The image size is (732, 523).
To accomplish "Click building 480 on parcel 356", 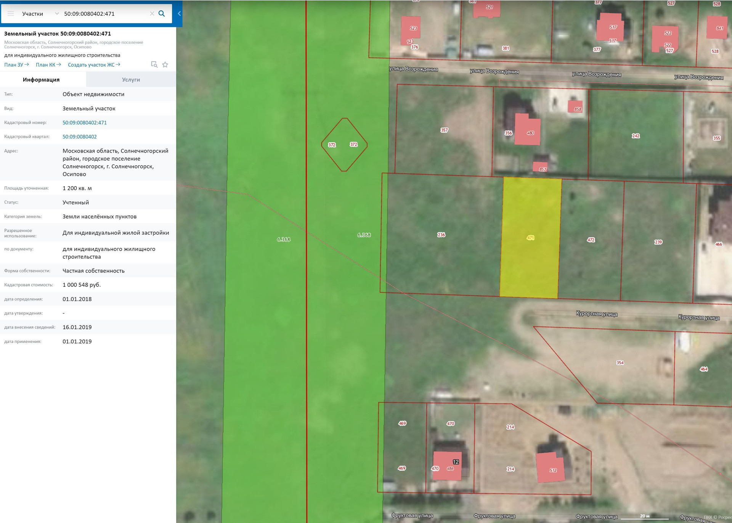I will [527, 131].
